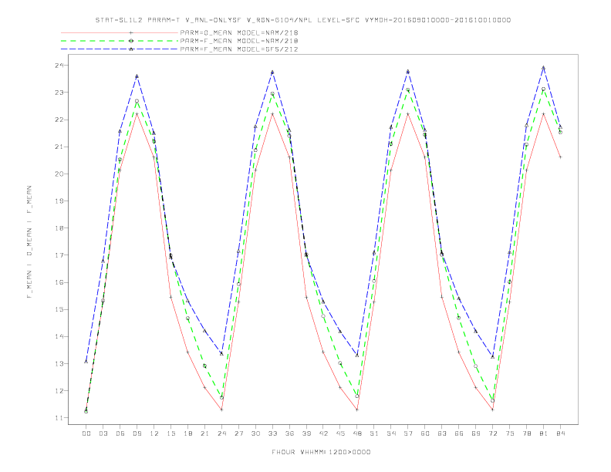Click the red solid legend line sample
Screen dimensions: 611x472
[x=120, y=32]
